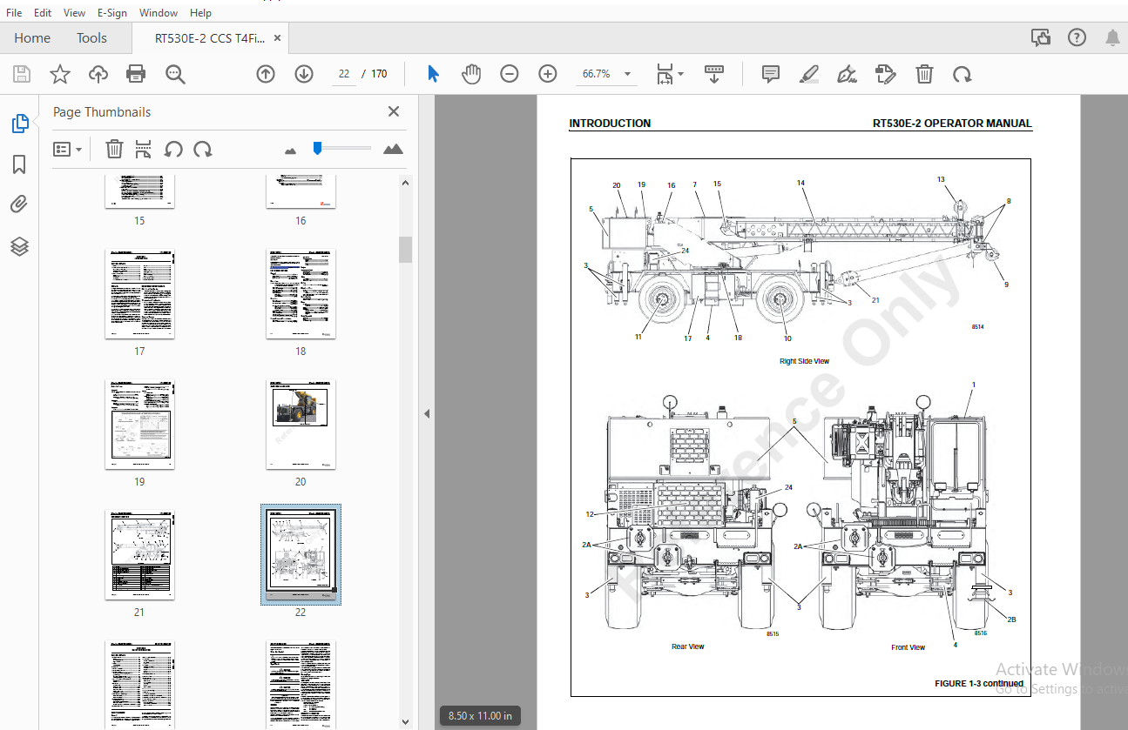
Task: Open the Layers sidebar panel
Action: pyautogui.click(x=19, y=247)
